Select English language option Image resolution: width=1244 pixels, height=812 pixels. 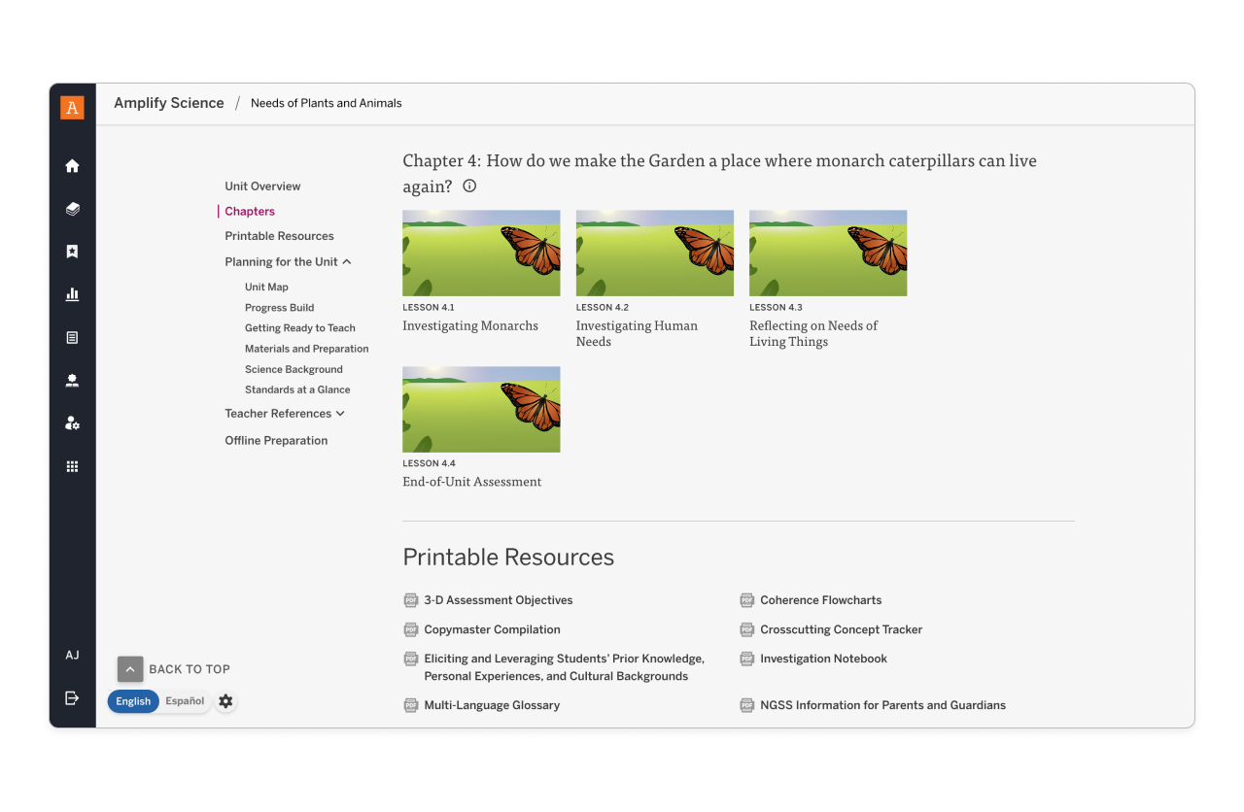[133, 701]
